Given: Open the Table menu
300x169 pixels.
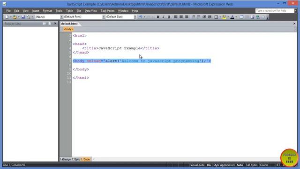Looking at the screenshot, I should [x=69, y=11].
